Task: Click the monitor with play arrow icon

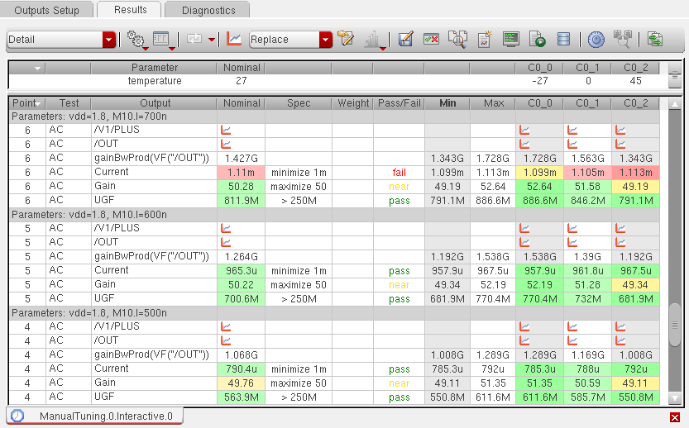Action: pyautogui.click(x=538, y=39)
